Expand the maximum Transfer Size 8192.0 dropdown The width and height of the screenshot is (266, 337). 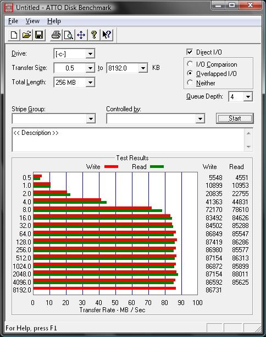click(x=143, y=68)
